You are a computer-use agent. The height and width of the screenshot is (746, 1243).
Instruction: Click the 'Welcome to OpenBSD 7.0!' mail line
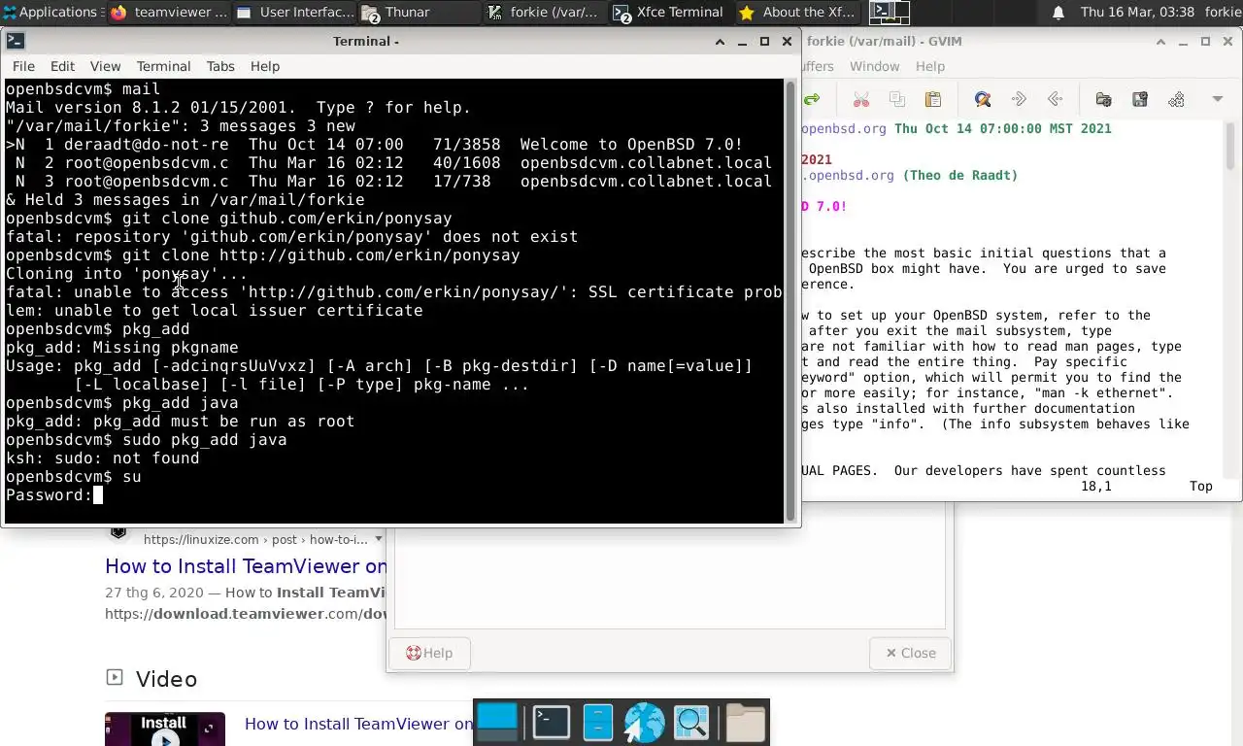(x=388, y=145)
